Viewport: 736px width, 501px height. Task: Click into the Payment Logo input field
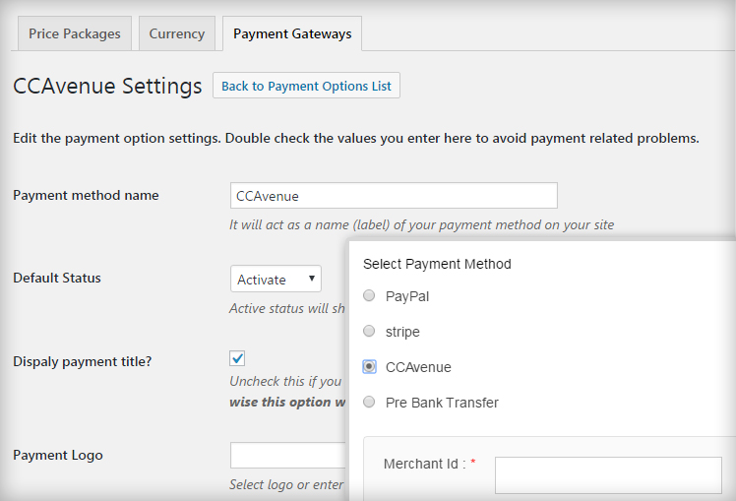tap(288, 455)
